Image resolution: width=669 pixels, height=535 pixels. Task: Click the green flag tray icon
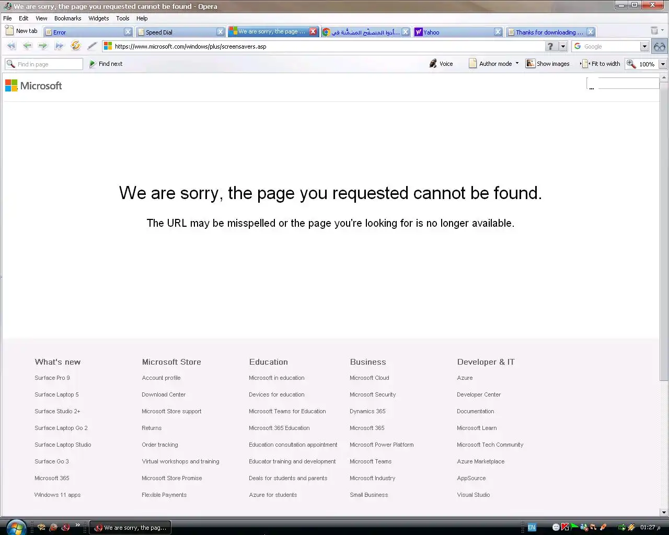pyautogui.click(x=575, y=527)
